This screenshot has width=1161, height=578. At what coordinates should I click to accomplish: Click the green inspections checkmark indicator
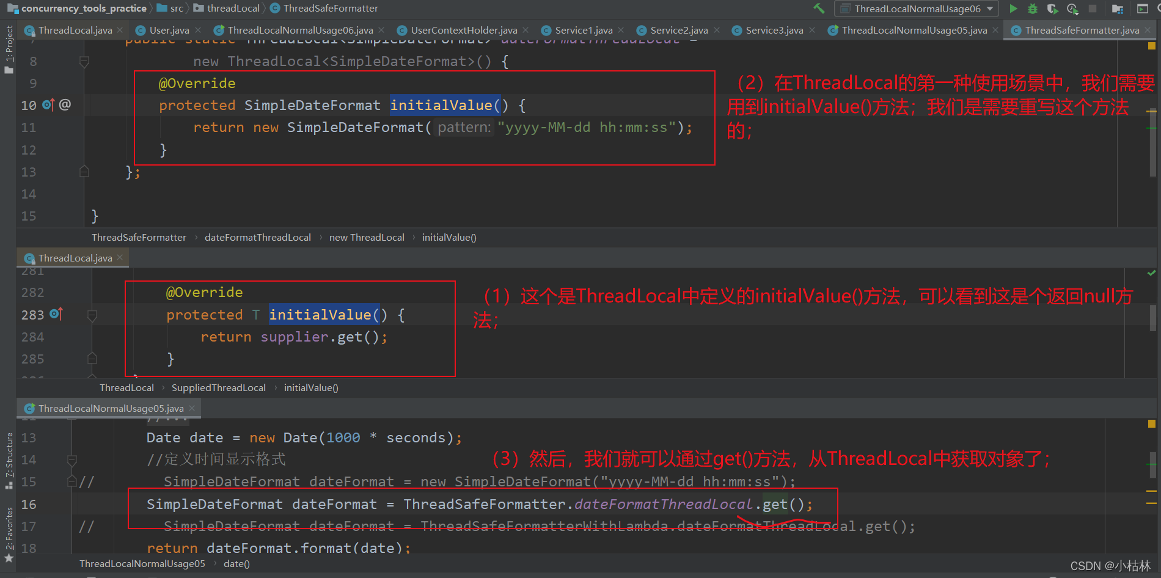point(1151,273)
